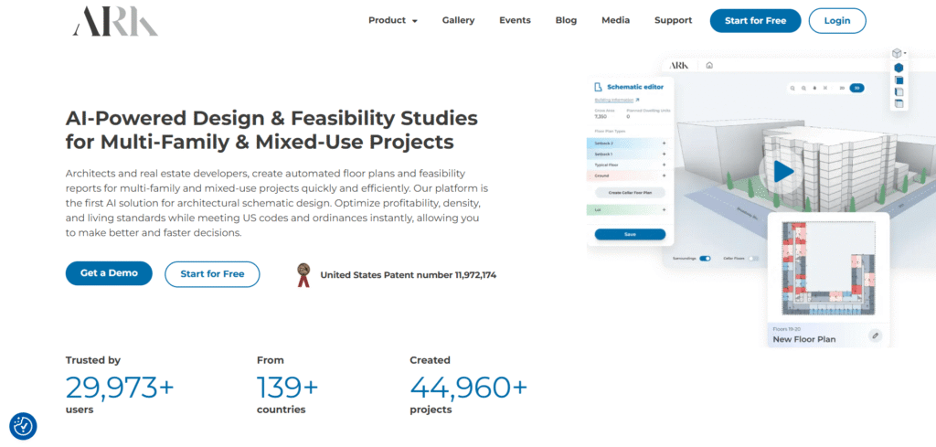Toggle the Cellar Floors switch
Image resolution: width=936 pixels, height=447 pixels.
click(x=753, y=259)
